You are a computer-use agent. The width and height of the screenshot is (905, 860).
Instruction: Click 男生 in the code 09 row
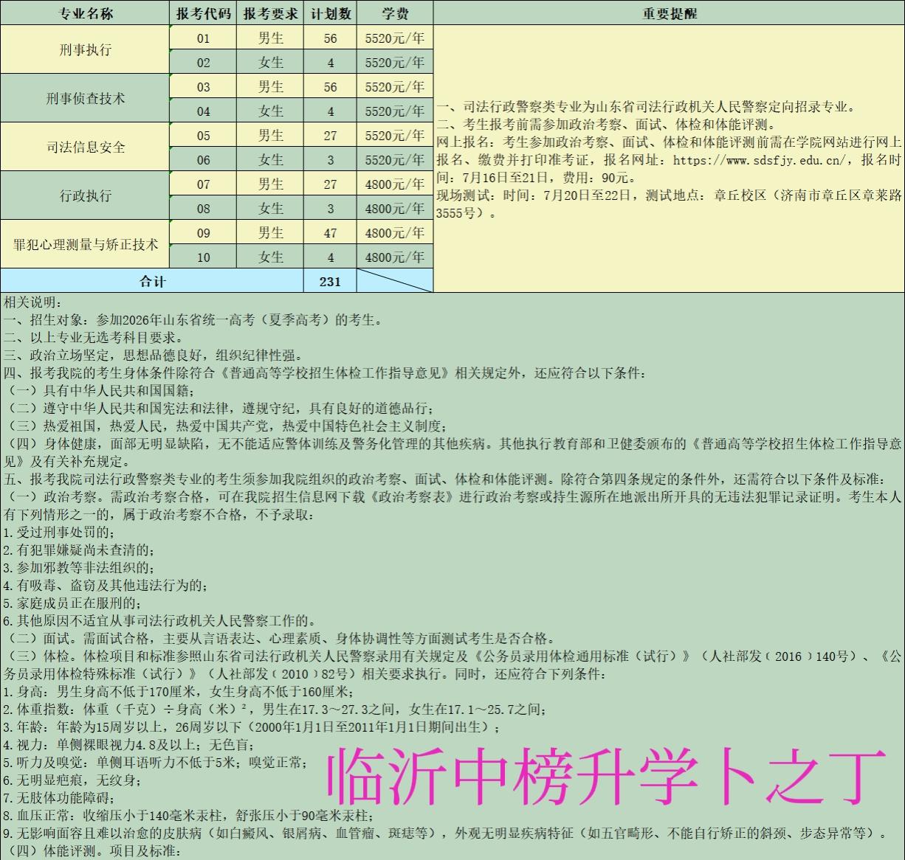[270, 233]
